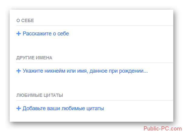This screenshot has height=132, width=183.
Task: Click the divider line under ДРУГИЕ ИМЕНА
Action: (x=95, y=63)
